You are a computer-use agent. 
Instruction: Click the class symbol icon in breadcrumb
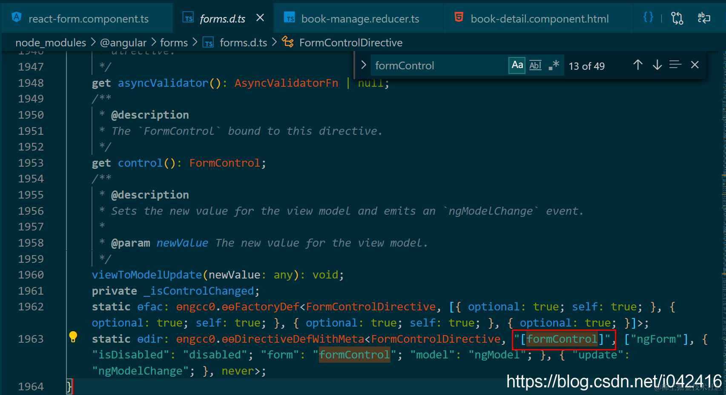288,42
